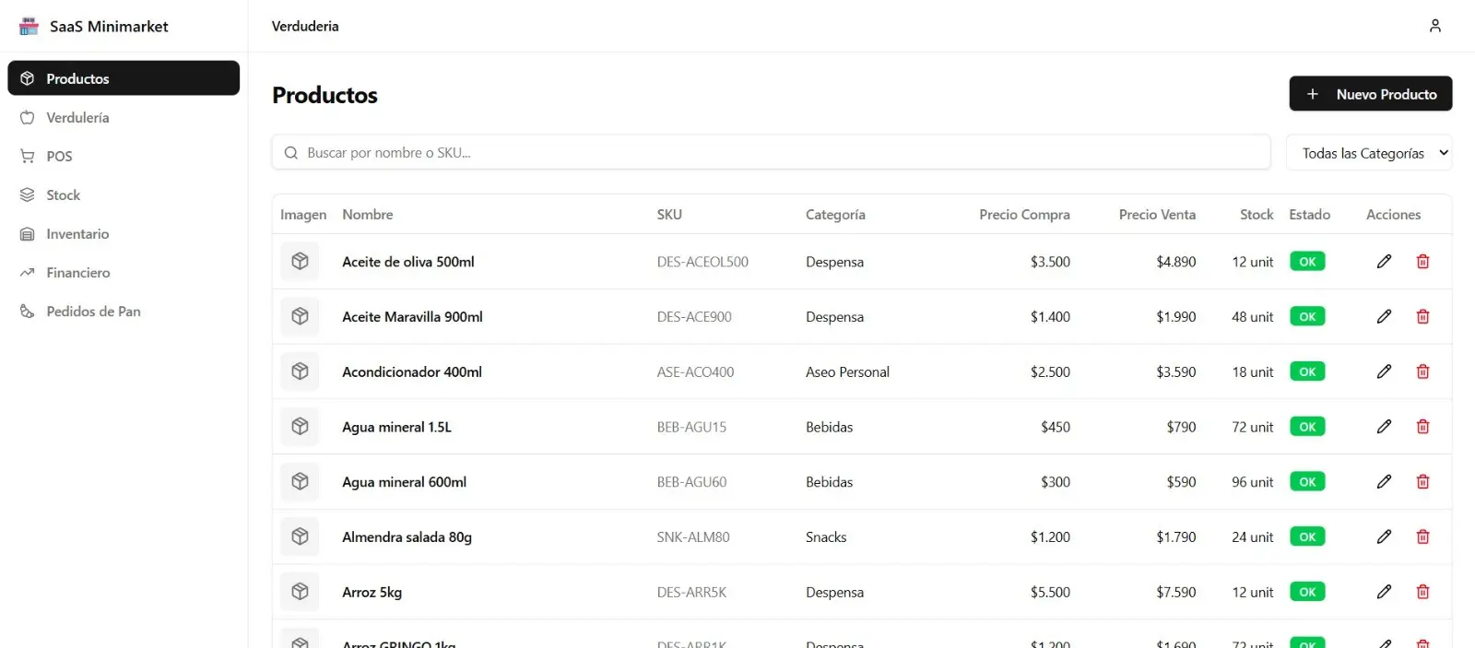Click the SKU BEB-AGU15
The width and height of the screenshot is (1475, 648).
[x=691, y=427]
